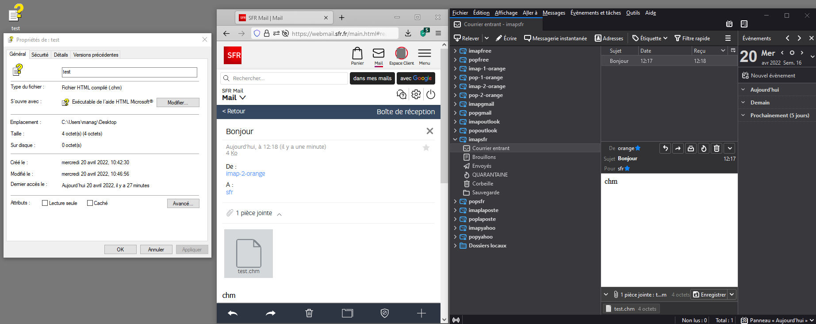Delete mail with SFR bottom trash icon
816x324 pixels.
pos(309,313)
